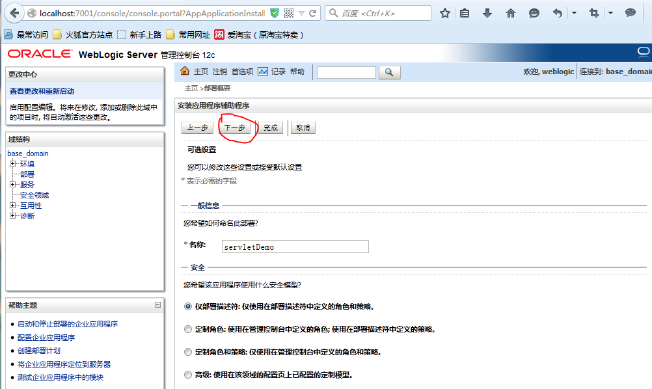
Task: Open 首选项 preferences
Action: point(243,72)
